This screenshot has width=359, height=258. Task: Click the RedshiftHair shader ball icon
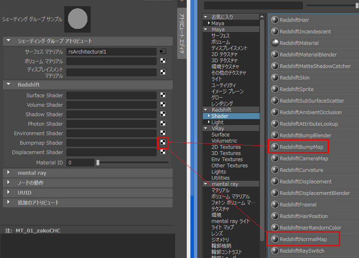click(x=275, y=20)
